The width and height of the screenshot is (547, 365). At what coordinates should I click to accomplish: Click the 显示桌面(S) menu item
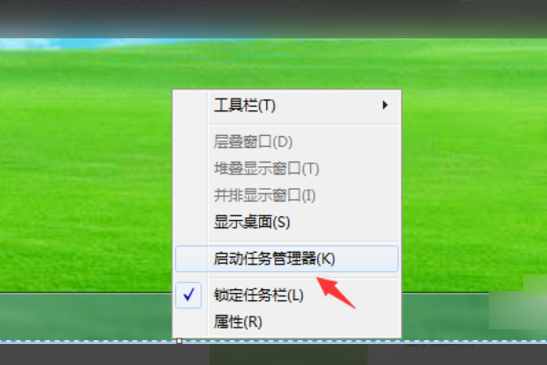pyautogui.click(x=287, y=222)
